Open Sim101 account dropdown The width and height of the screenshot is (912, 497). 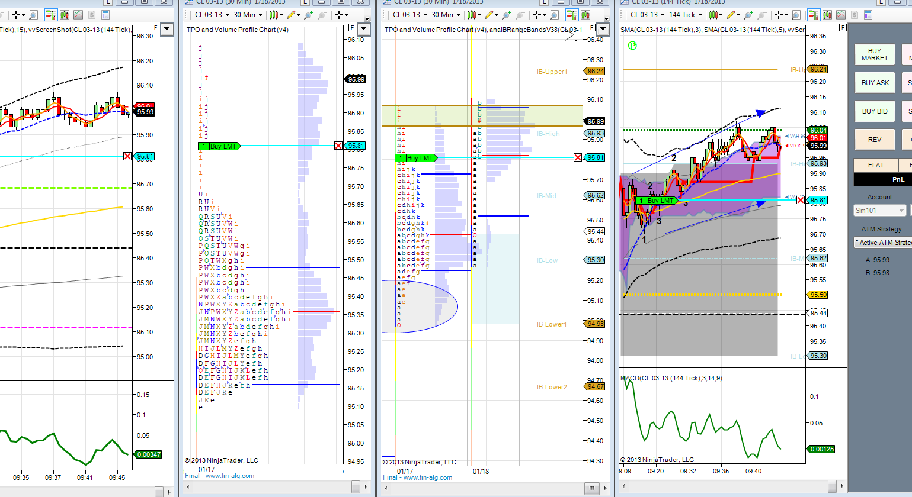[880, 211]
